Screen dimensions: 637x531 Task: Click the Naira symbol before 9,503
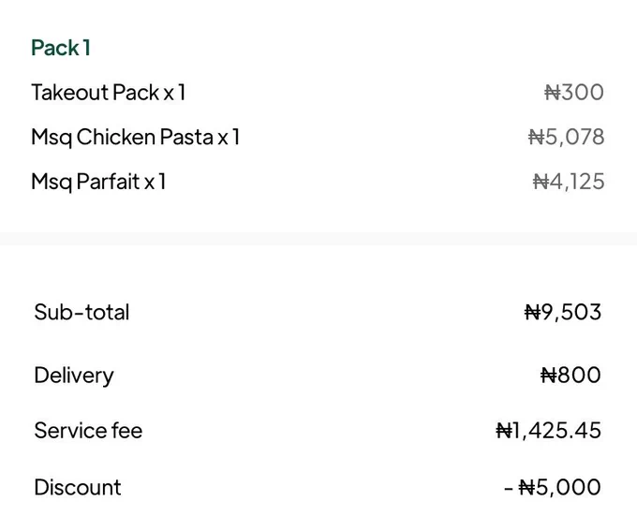(x=533, y=313)
